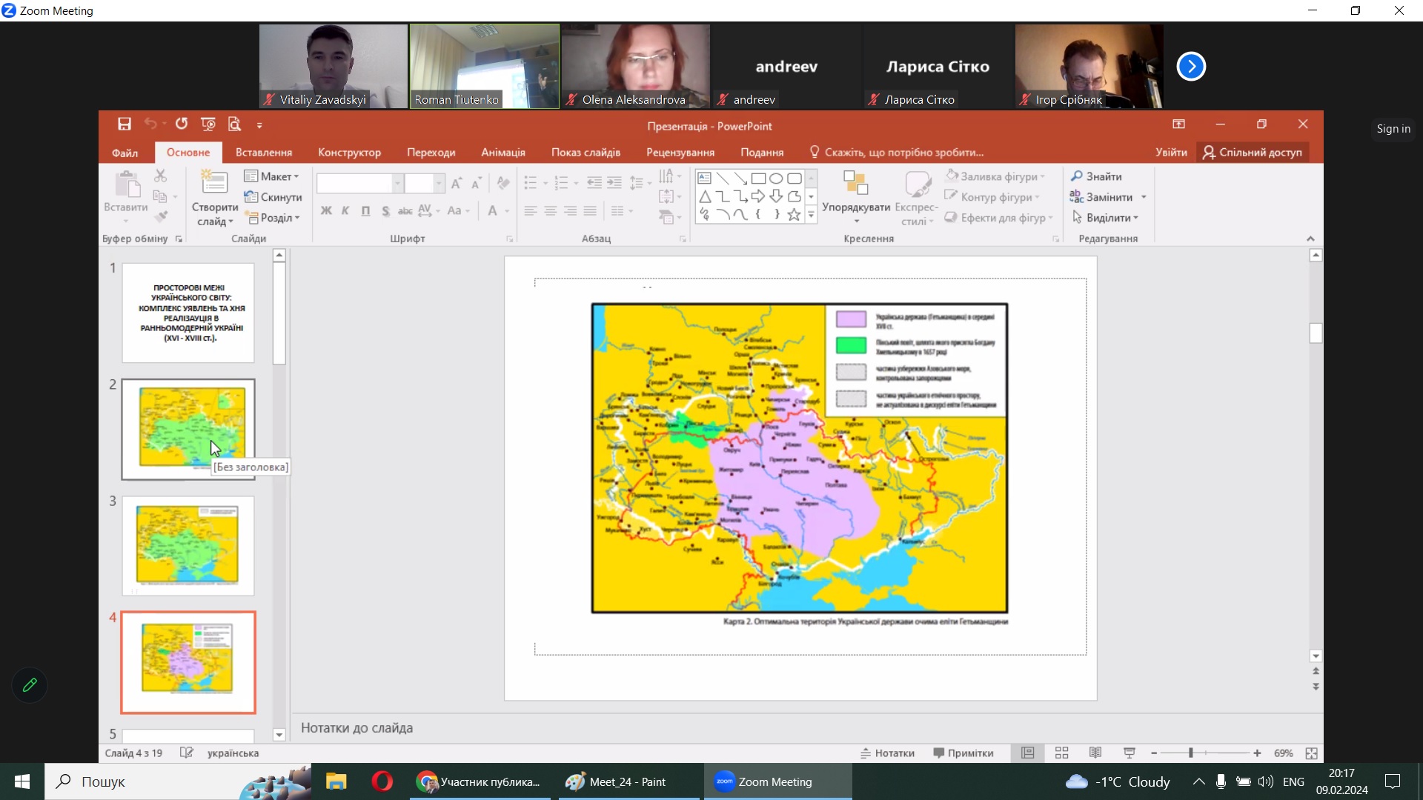Click Fit slide to window icon
Viewport: 1423px width, 800px height.
click(1311, 753)
